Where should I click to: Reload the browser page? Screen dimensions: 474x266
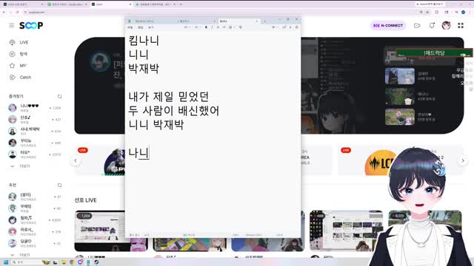pyautogui.click(x=17, y=12)
